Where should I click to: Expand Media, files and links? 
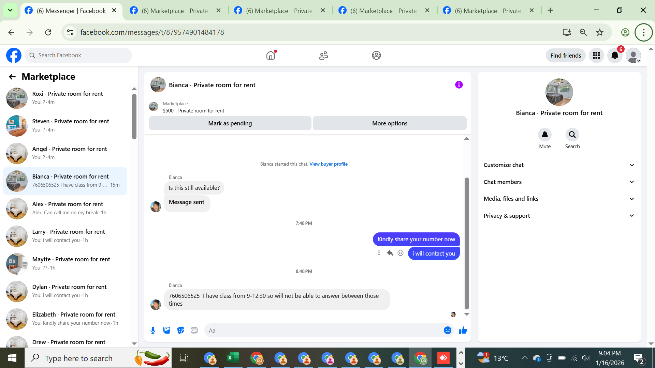pyautogui.click(x=559, y=199)
